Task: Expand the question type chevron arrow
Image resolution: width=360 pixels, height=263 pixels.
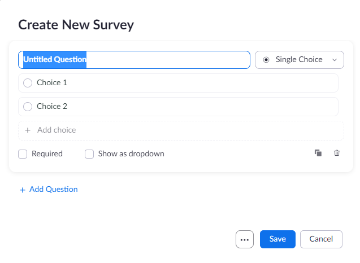Action: coord(335,60)
